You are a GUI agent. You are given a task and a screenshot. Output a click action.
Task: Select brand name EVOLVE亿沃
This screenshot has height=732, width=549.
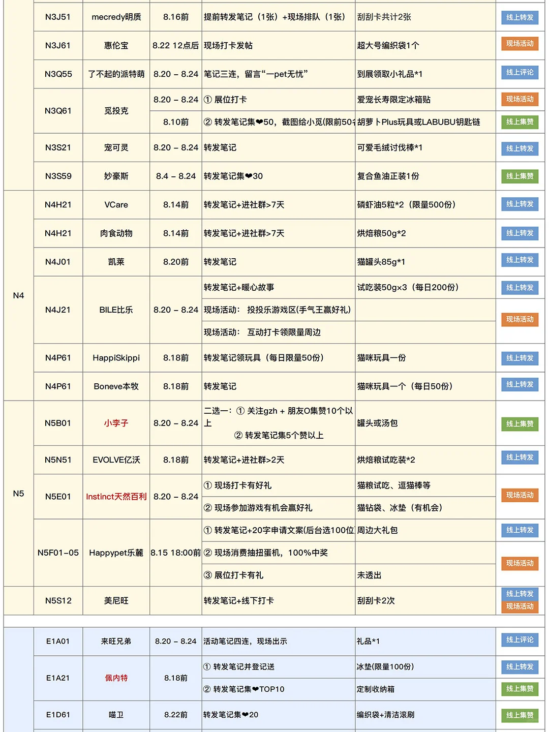pos(116,460)
